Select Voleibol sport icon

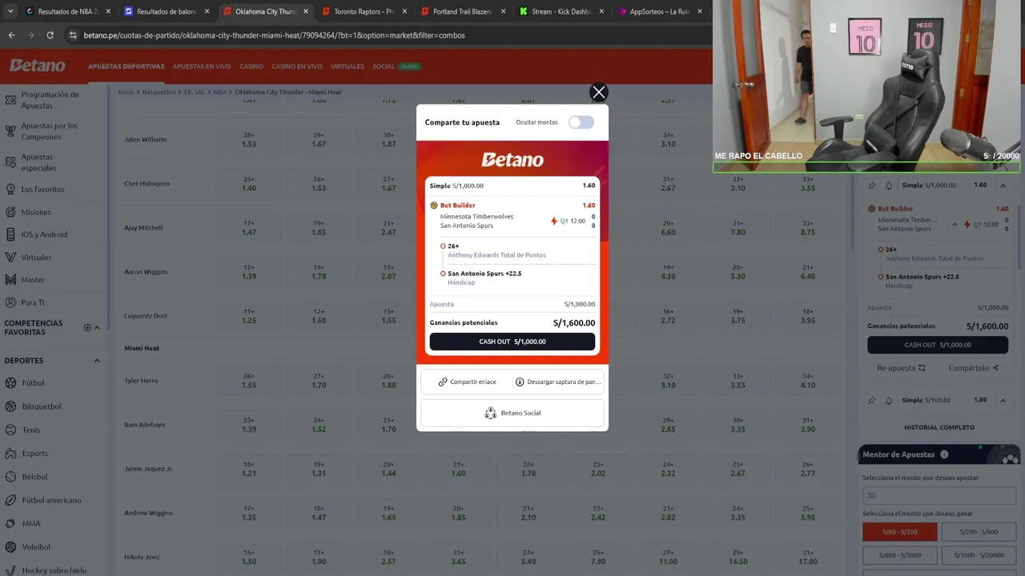click(x=10, y=547)
